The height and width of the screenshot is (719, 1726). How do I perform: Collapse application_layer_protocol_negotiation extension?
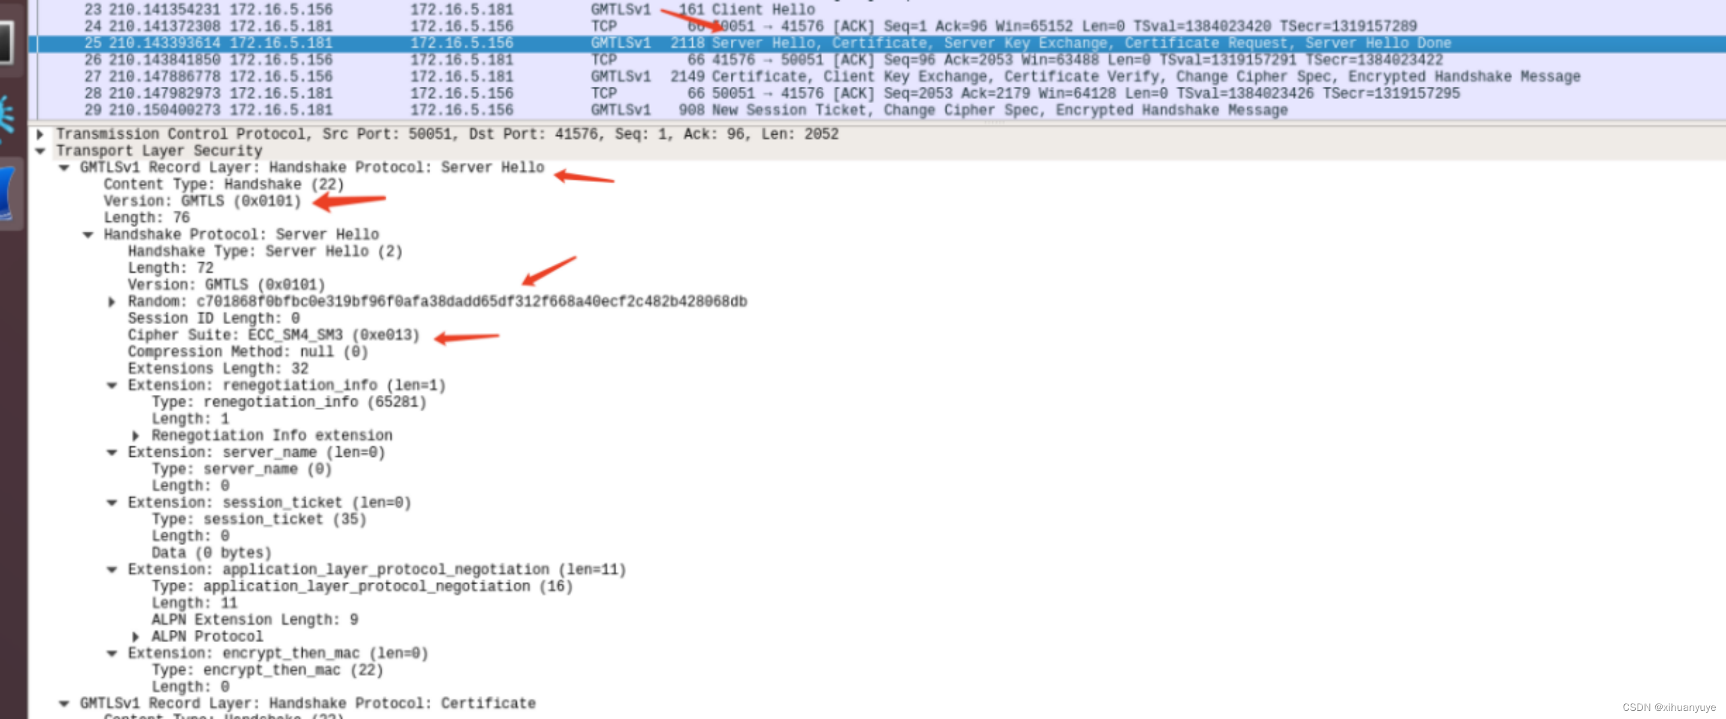(112, 569)
